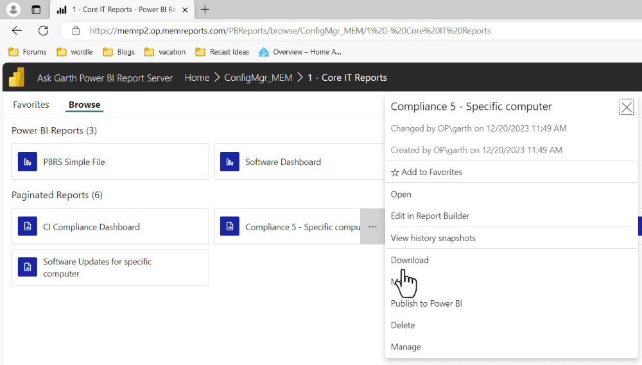Navigate to ConfigMgr_MEM breadcrumb folder
642x365 pixels.
(x=258, y=78)
